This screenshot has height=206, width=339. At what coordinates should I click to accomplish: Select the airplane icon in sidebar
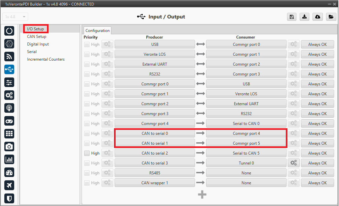(x=9, y=185)
